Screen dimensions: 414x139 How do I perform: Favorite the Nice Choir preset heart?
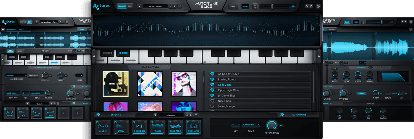pos(212,101)
